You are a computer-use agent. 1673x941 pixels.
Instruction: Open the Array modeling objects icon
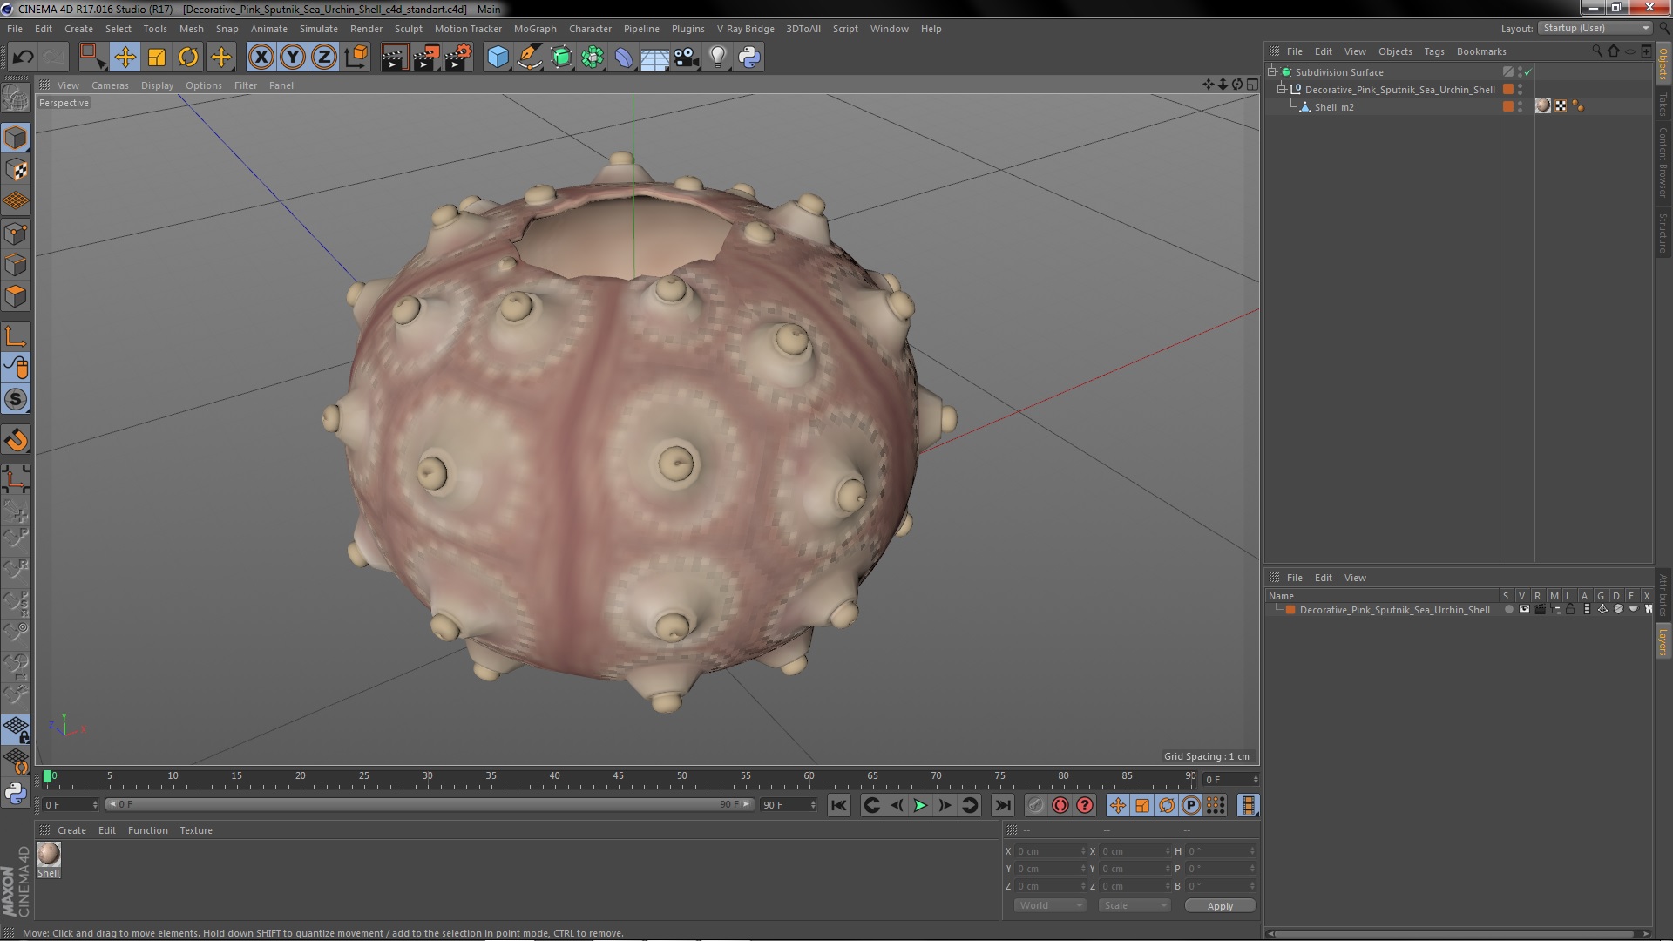pos(593,58)
